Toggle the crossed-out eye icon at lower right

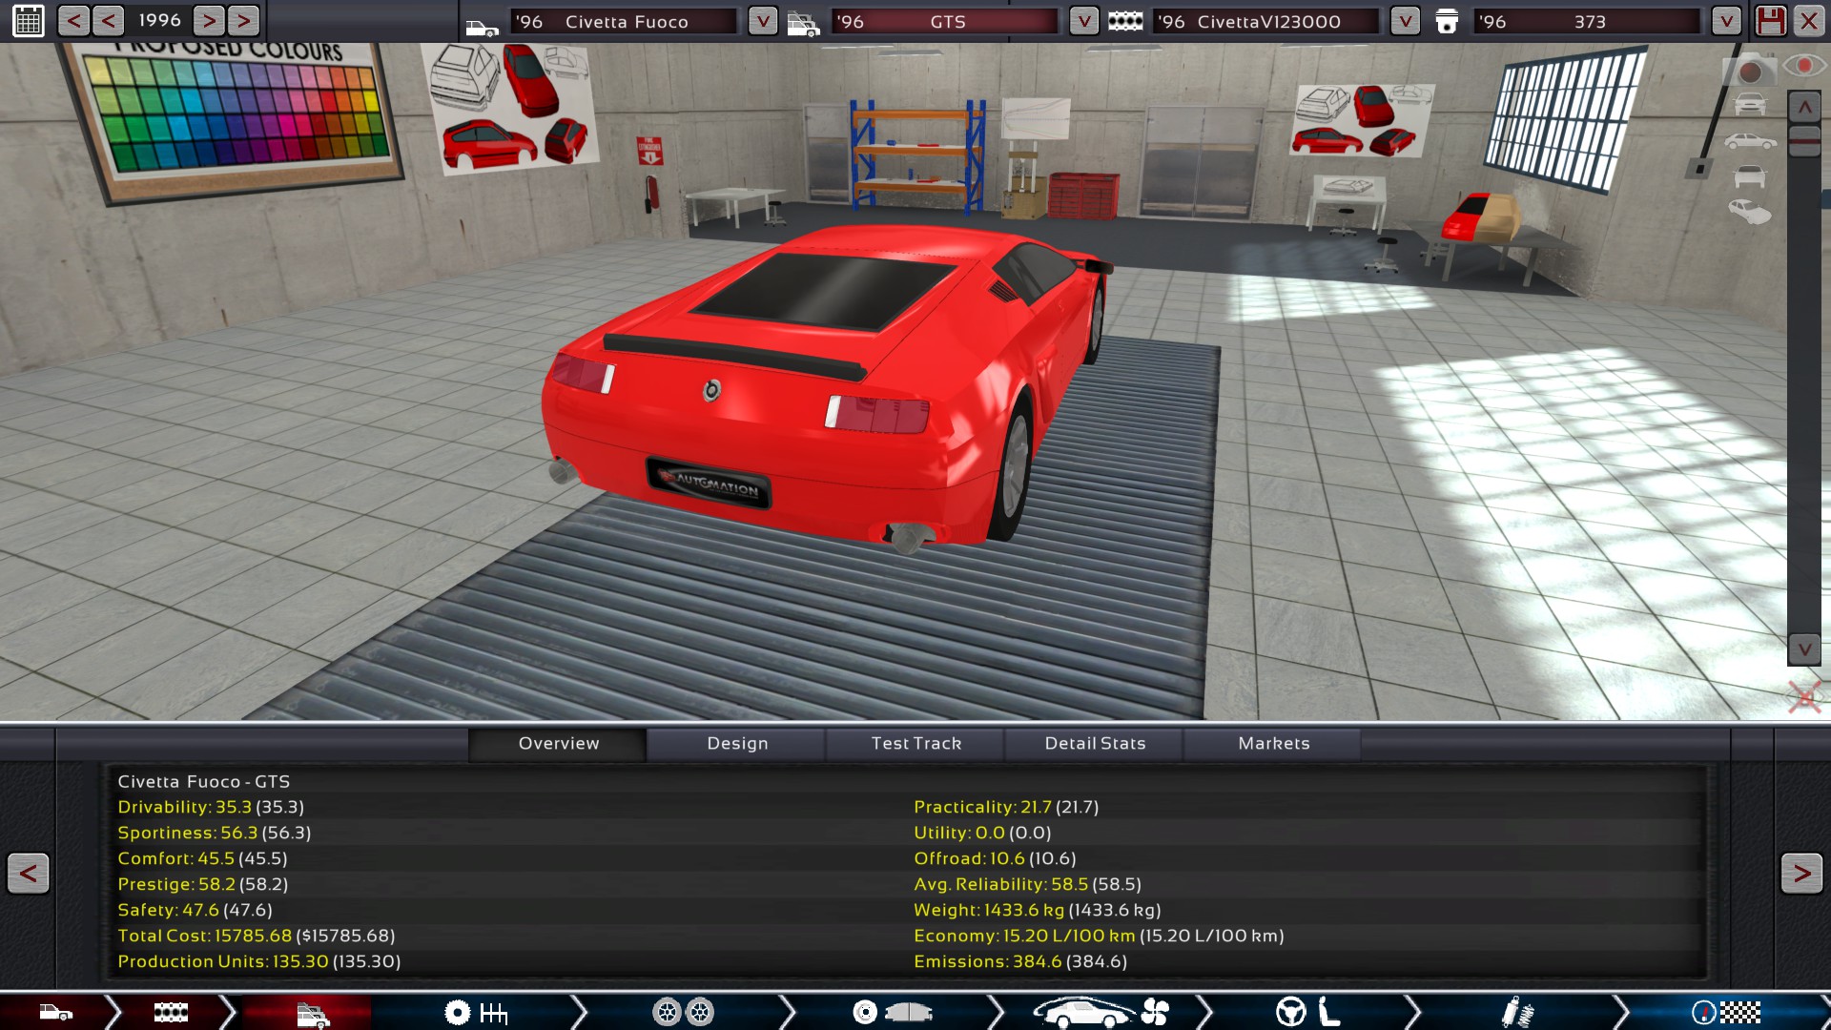1804,697
